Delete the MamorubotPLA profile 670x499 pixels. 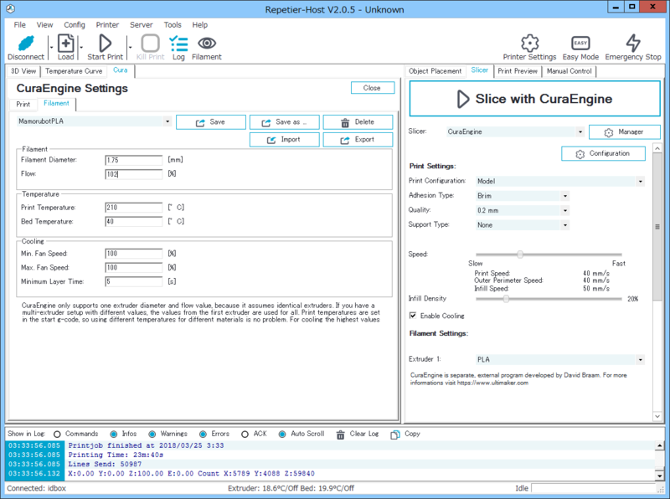[358, 122]
